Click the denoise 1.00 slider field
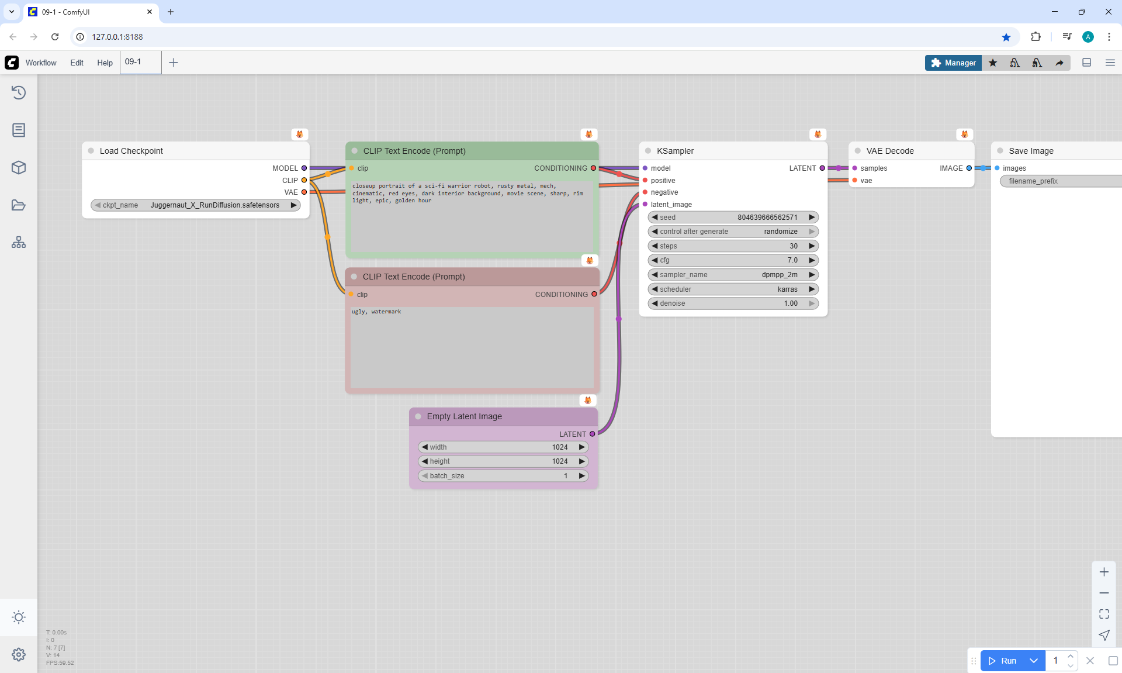This screenshot has width=1122, height=673. click(733, 303)
